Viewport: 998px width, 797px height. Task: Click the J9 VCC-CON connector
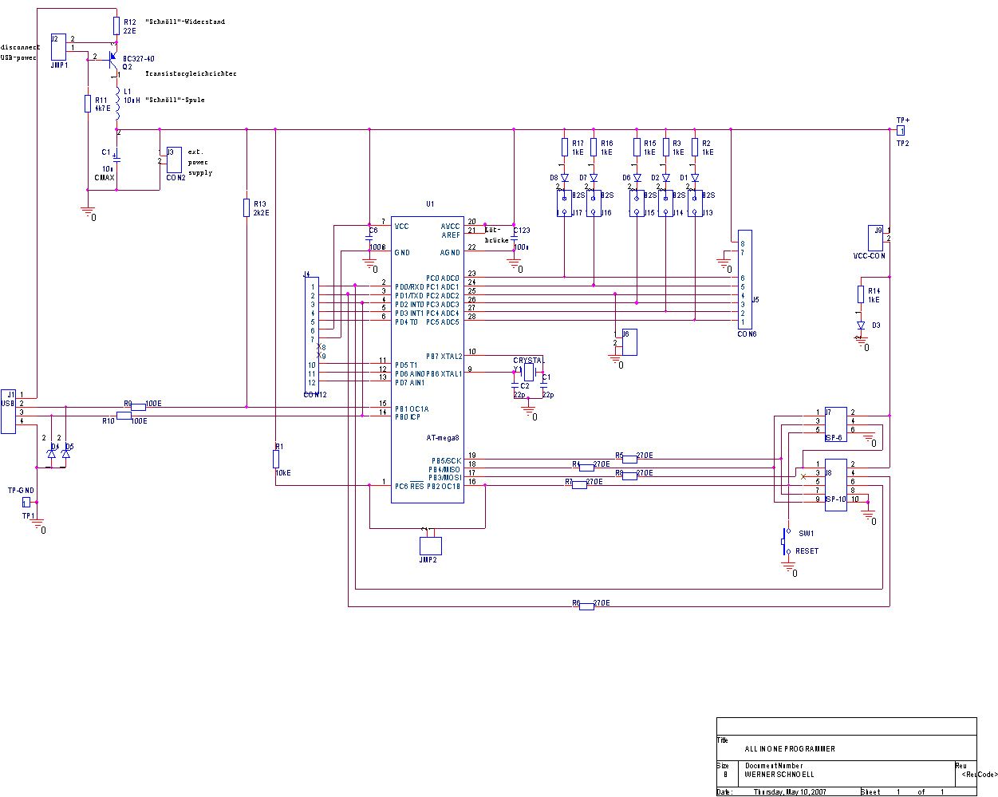878,239
